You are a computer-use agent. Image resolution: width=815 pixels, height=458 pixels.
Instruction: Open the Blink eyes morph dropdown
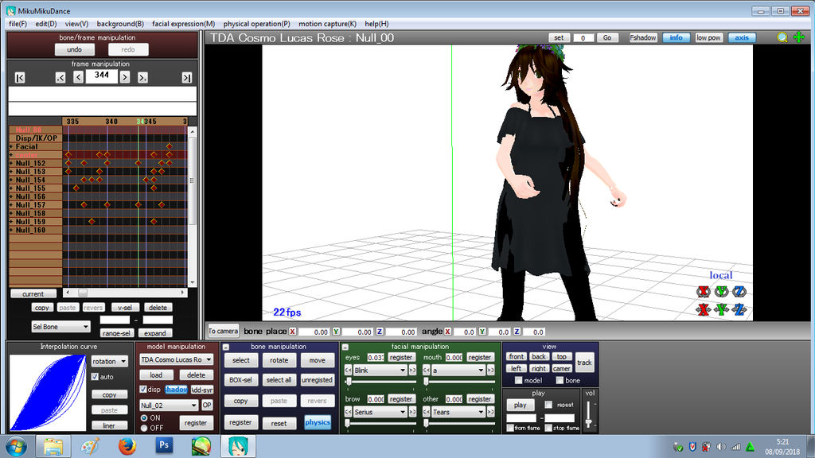pos(380,371)
